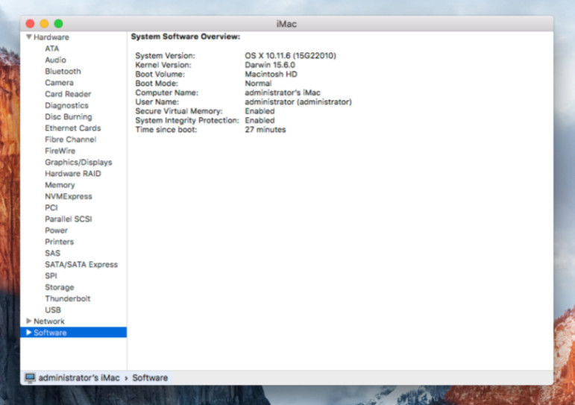
Task: Expand the Network disclosure triangle
Action: click(x=29, y=321)
